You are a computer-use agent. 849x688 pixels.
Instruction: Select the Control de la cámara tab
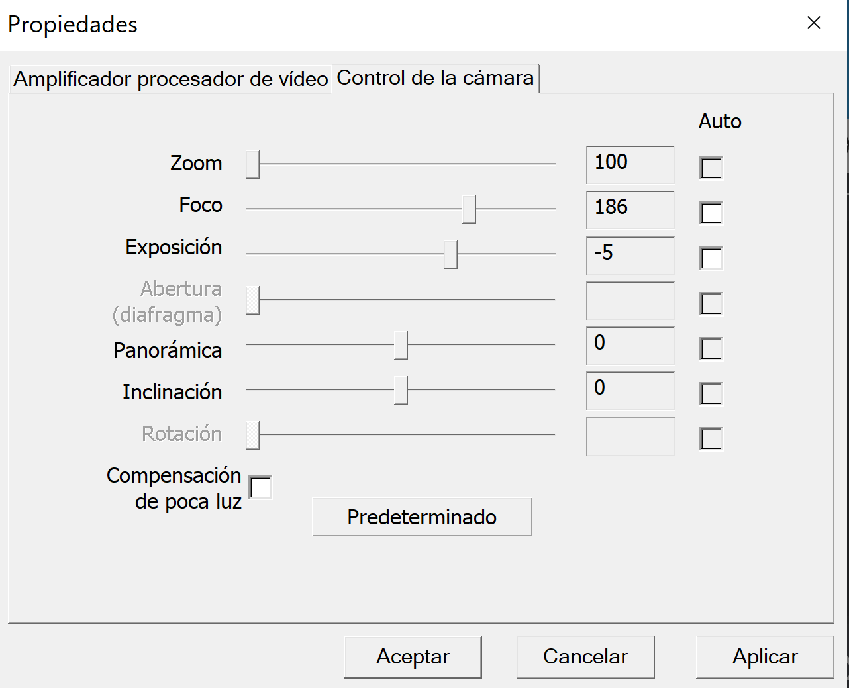pos(435,78)
